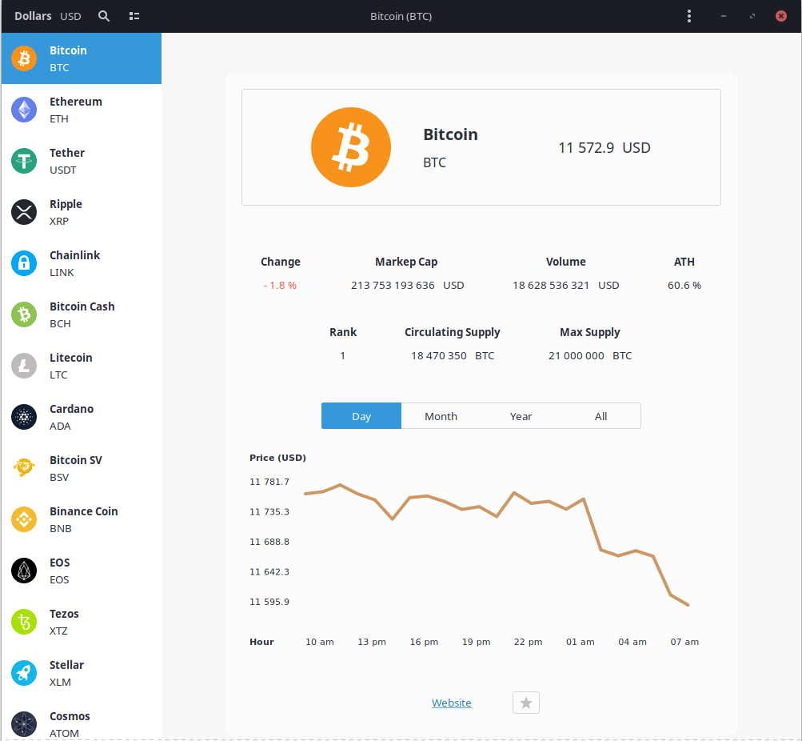Click the Cardano logo in sidebar
Viewport: 802px width, 741px height.
coord(24,417)
